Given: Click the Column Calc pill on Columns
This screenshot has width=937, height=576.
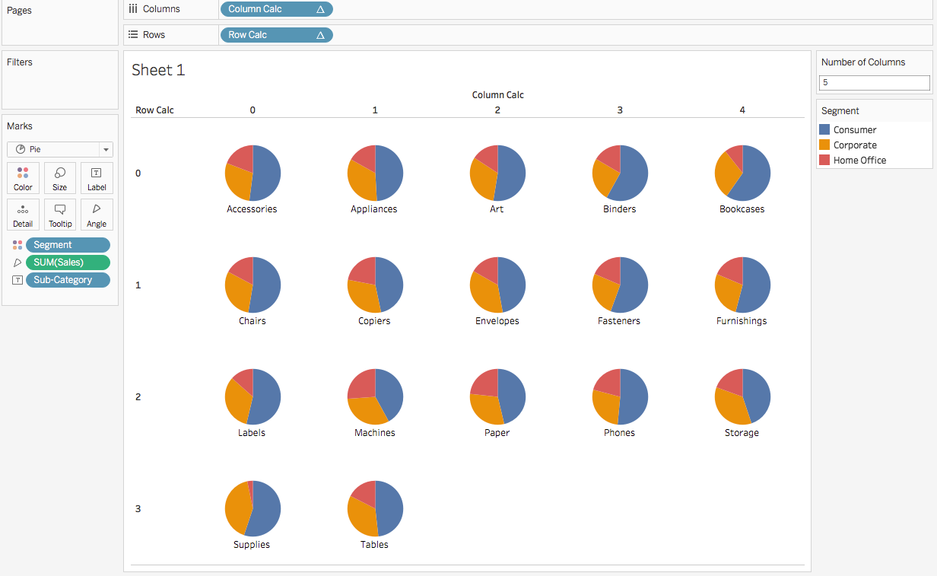Looking at the screenshot, I should tap(275, 9).
